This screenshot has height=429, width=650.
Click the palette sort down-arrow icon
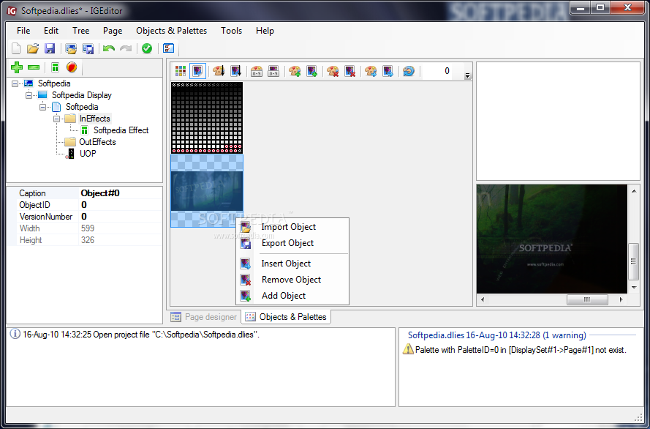219,71
